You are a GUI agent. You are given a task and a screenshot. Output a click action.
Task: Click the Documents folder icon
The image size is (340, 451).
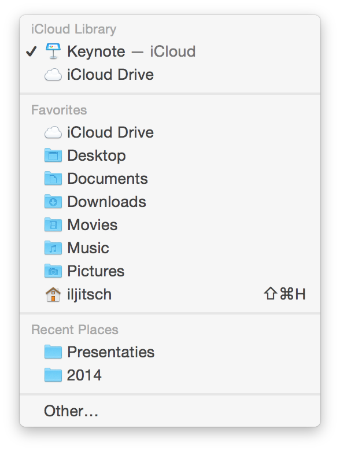coord(53,179)
